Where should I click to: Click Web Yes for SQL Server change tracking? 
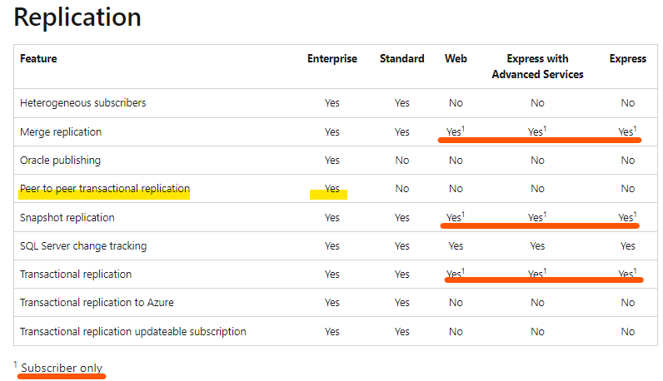456,246
